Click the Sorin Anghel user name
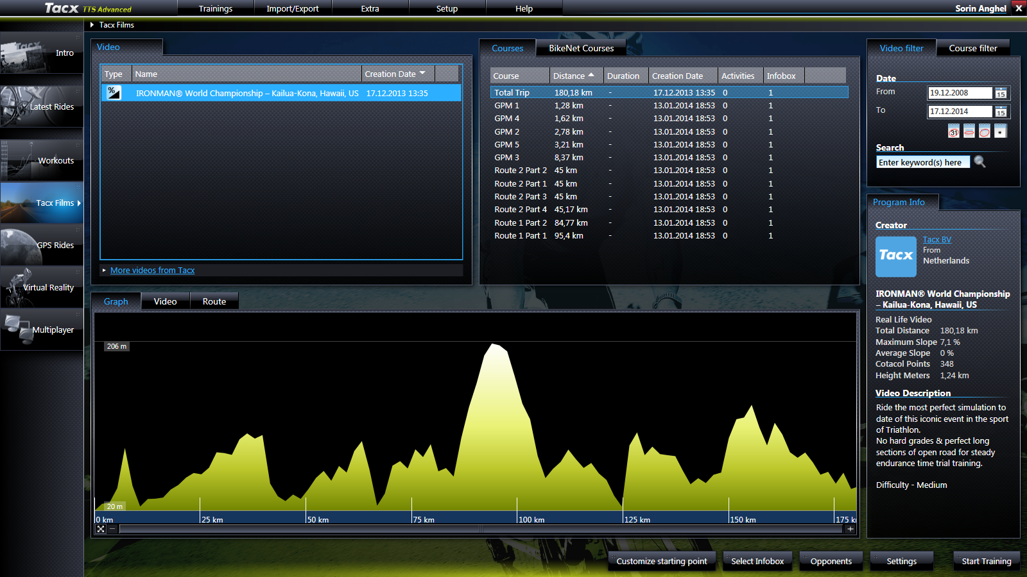This screenshot has height=577, width=1027. click(x=980, y=8)
